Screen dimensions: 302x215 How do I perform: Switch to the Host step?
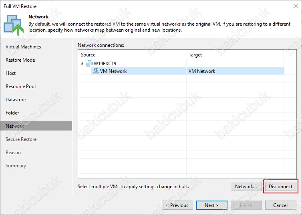(x=10, y=73)
